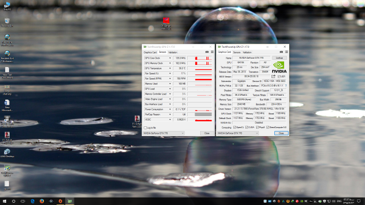The image size is (365, 205).
Task: Open the VDDC sensor dropdown
Action: click(x=170, y=120)
